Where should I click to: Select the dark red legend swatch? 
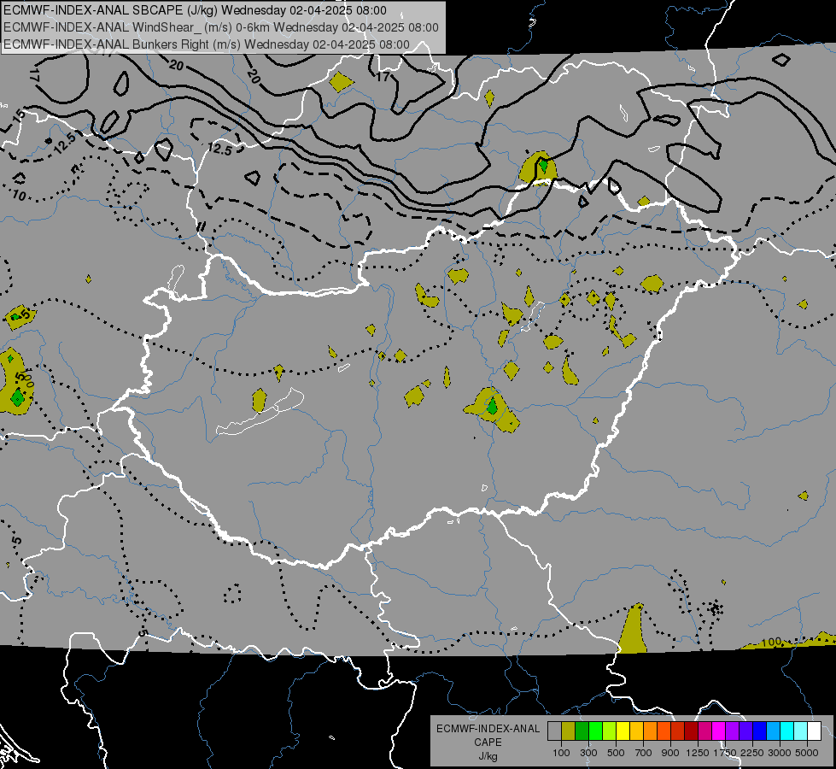[x=692, y=731]
